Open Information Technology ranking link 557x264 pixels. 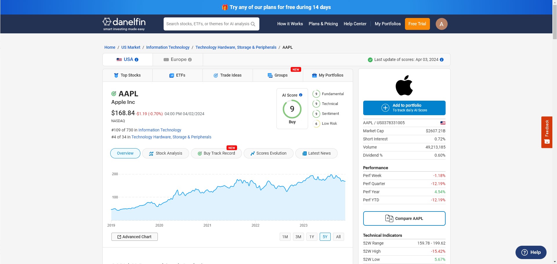tap(160, 130)
